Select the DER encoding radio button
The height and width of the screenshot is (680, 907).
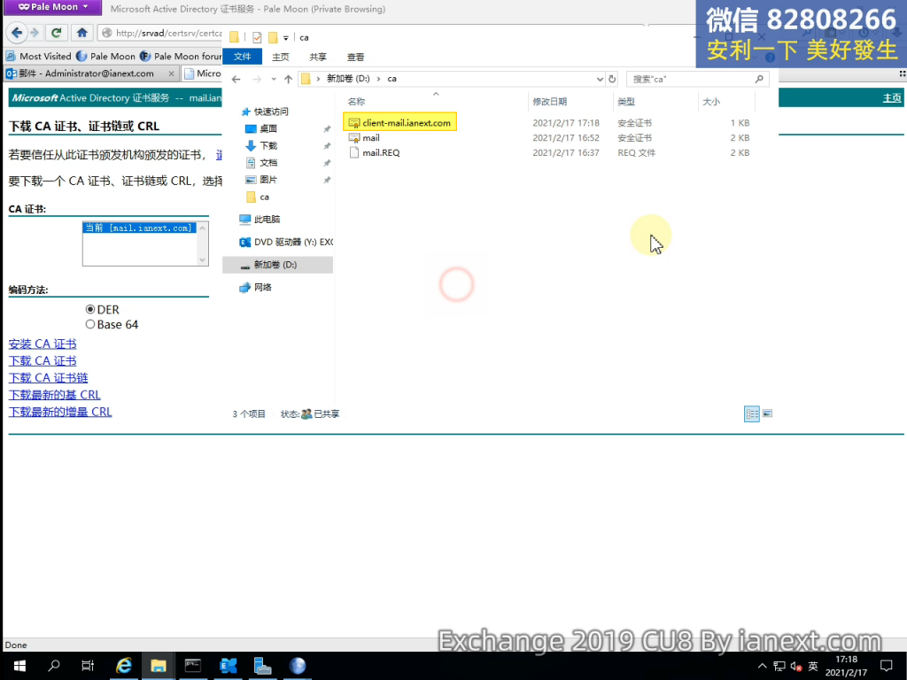click(90, 310)
